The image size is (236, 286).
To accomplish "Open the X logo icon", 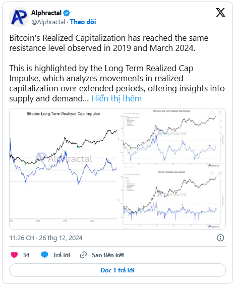I will click(x=220, y=13).
